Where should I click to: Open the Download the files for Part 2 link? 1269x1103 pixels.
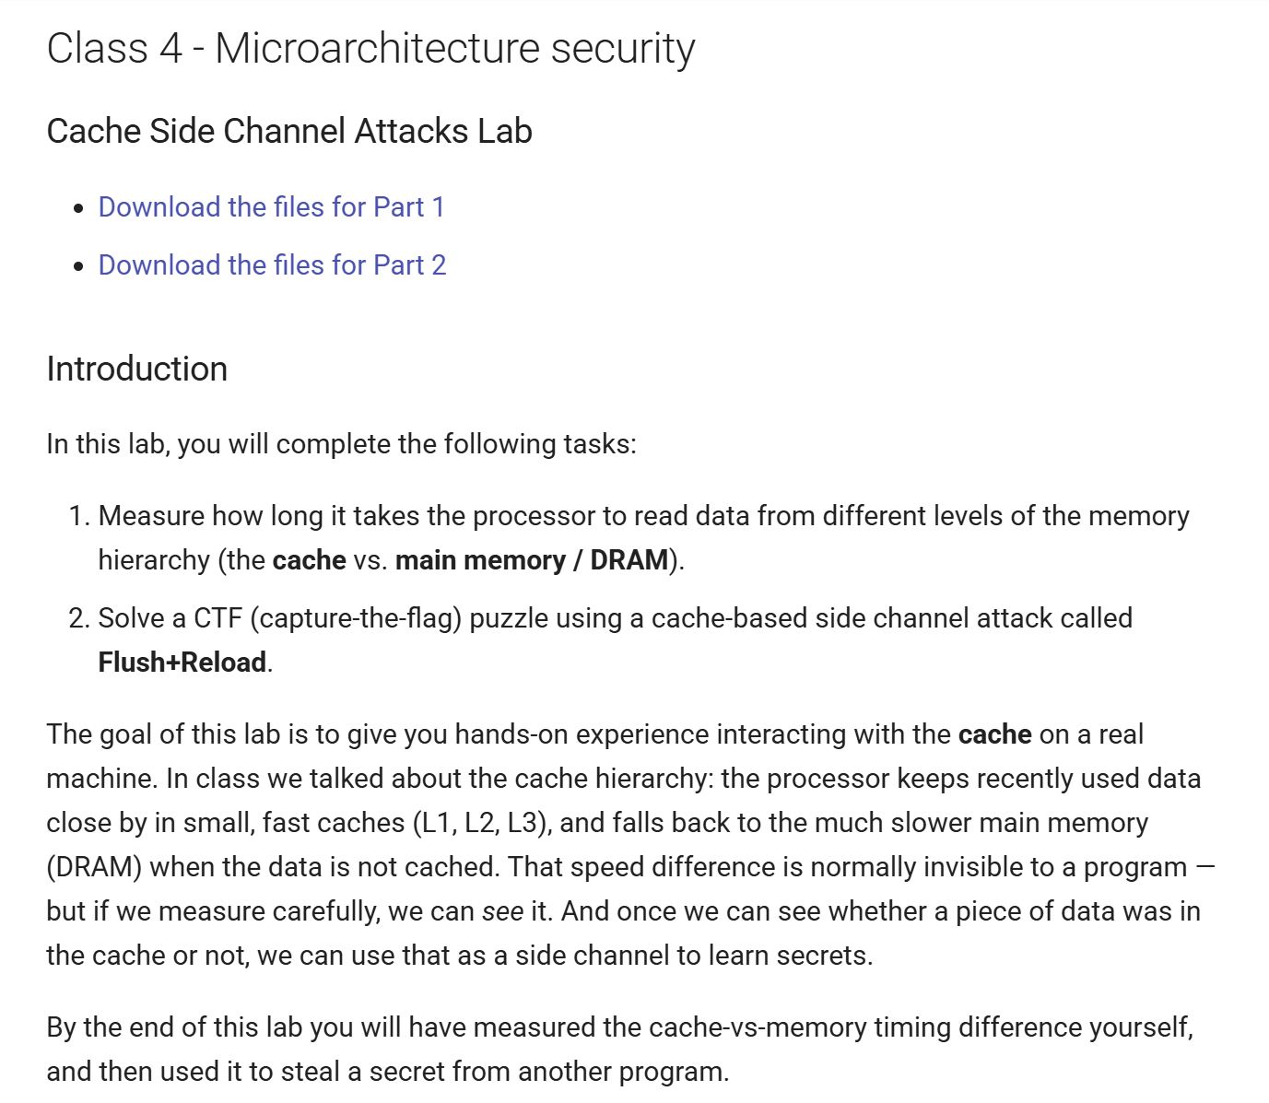tap(272, 265)
